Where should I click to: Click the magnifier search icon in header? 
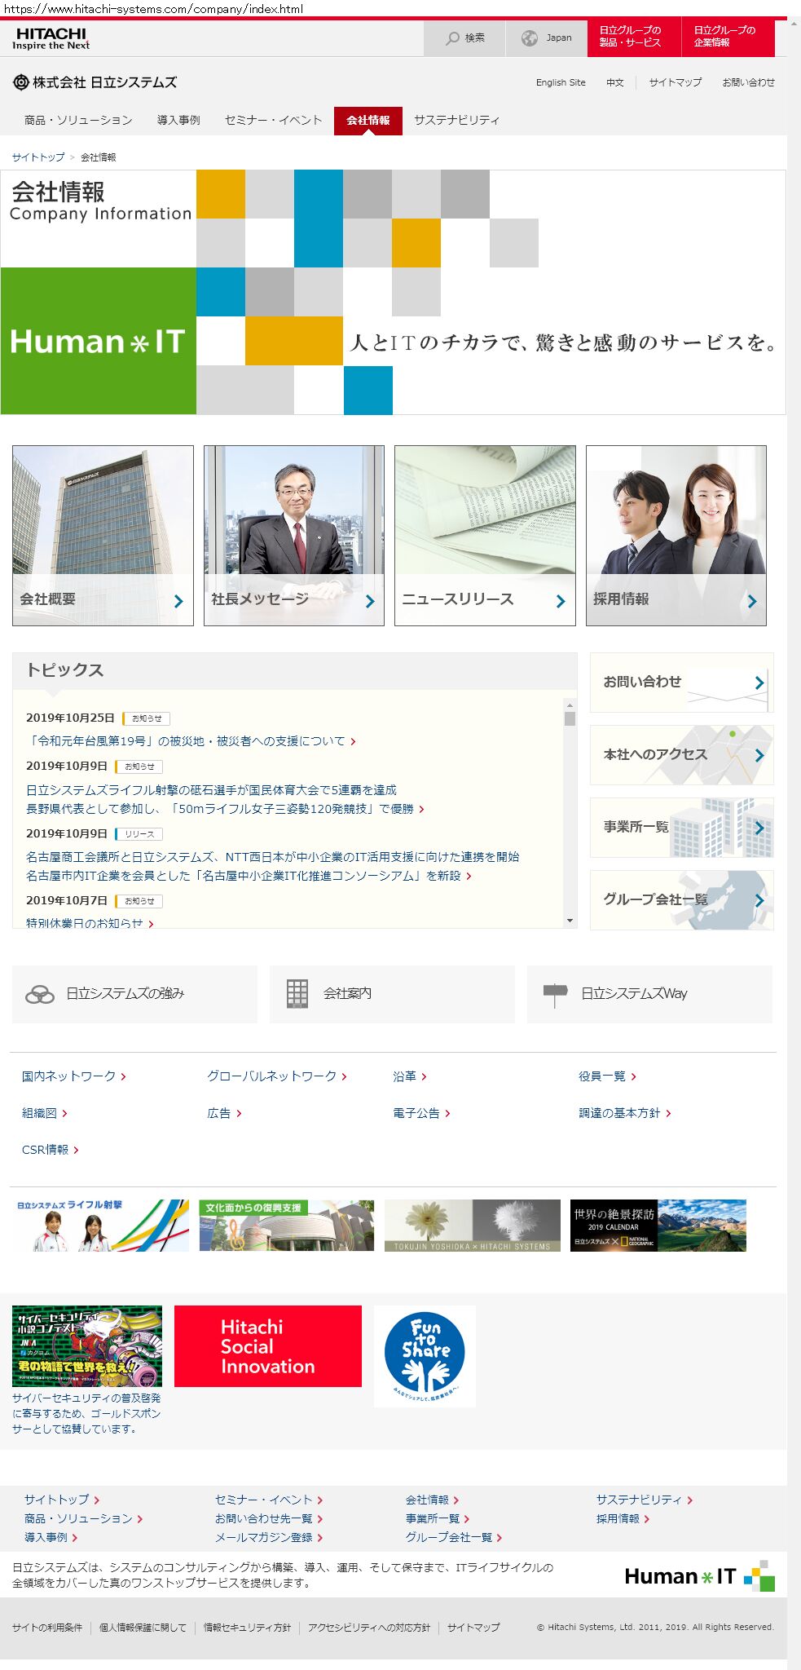[x=452, y=38]
